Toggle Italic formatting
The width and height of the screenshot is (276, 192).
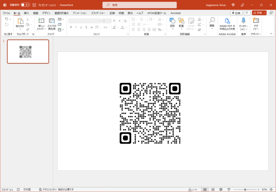click(76, 27)
